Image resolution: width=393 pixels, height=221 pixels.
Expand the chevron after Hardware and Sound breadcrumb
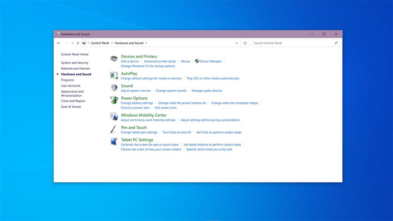(146, 43)
